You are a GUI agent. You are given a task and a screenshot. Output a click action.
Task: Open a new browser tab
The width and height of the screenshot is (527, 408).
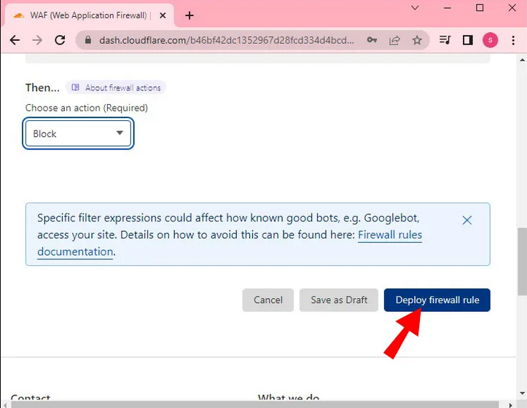tap(190, 15)
